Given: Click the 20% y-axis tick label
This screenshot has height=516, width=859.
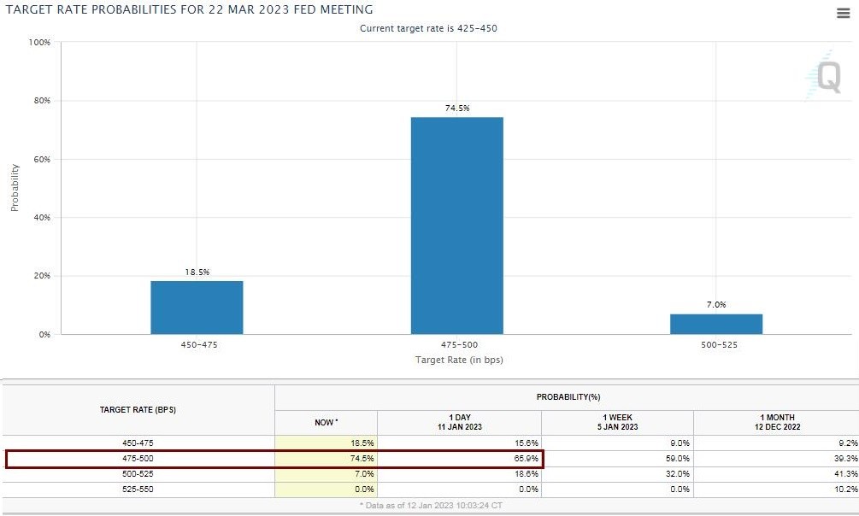Looking at the screenshot, I should point(42,276).
